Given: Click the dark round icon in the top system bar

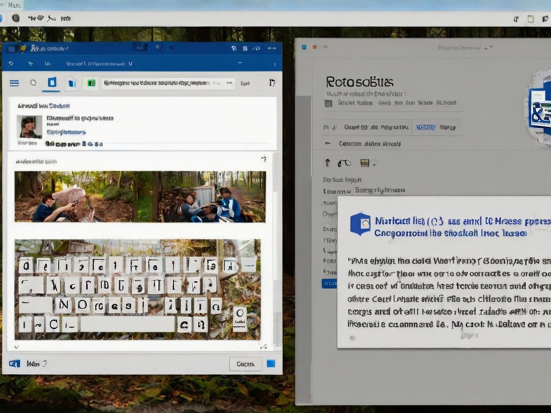Looking at the screenshot, I should click(x=16, y=18).
